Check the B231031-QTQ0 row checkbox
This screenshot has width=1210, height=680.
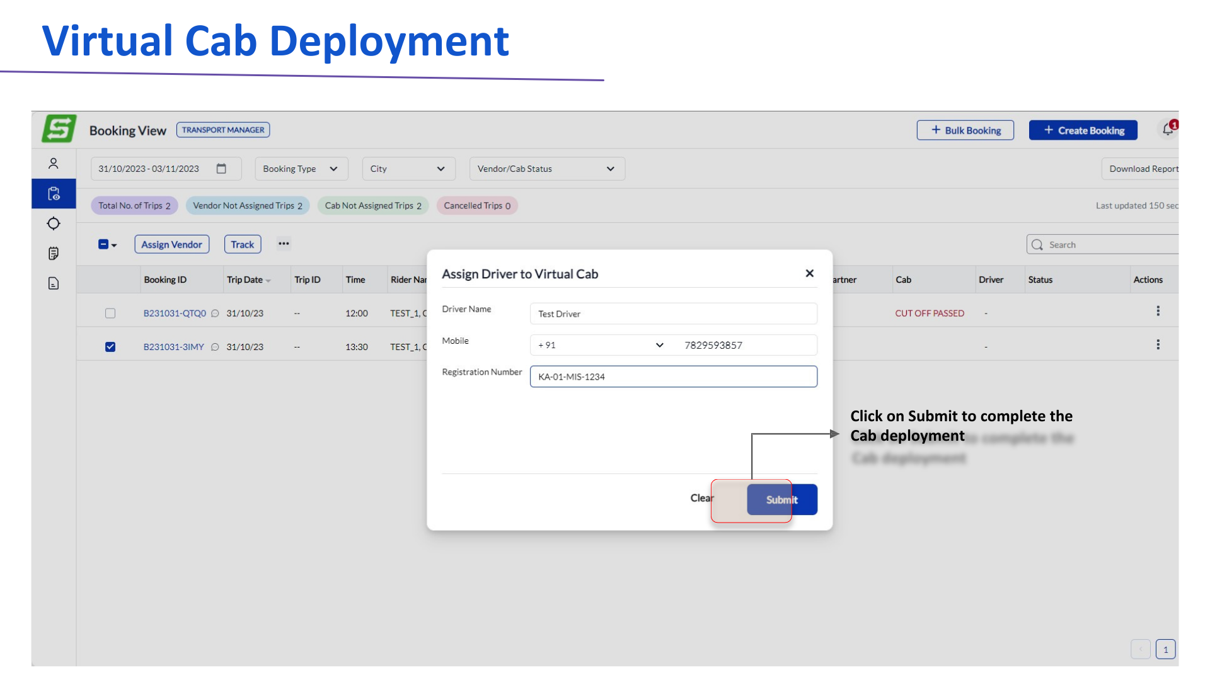tap(110, 313)
